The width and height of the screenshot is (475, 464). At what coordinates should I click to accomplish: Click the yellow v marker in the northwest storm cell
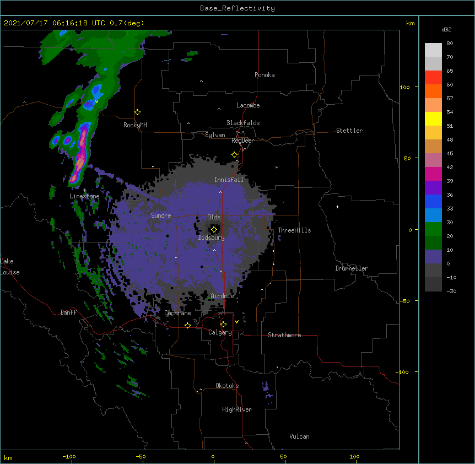(96, 101)
